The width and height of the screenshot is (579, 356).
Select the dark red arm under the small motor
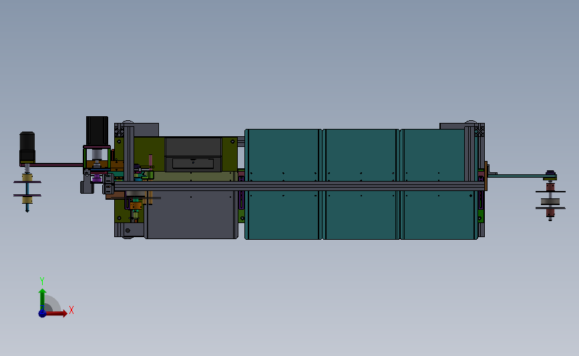[51, 165]
